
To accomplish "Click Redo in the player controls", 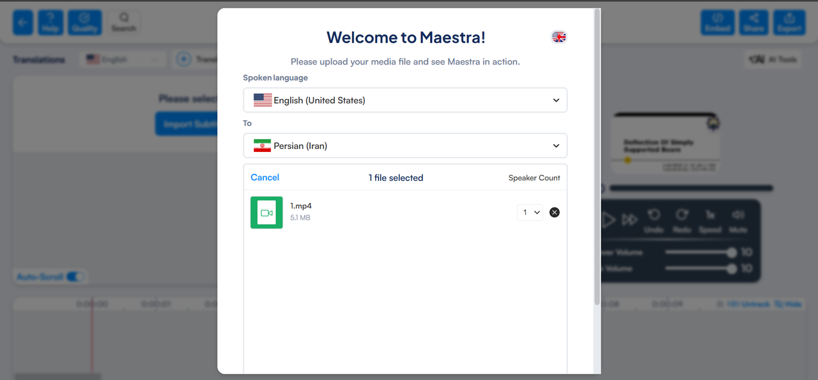I will pos(682,220).
